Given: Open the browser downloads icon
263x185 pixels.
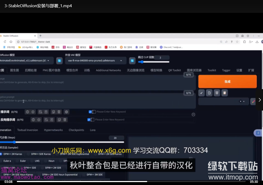Looking at the screenshot, I should (257, 42).
